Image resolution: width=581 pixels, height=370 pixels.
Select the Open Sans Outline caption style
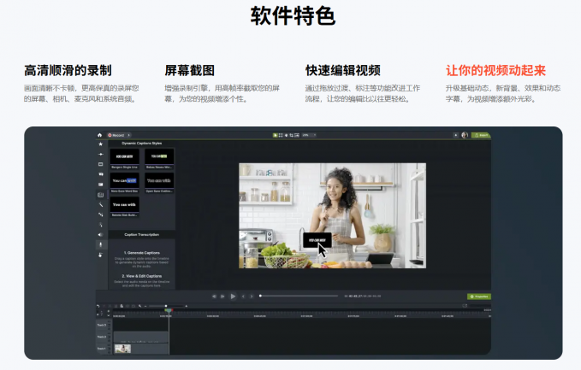pyautogui.click(x=159, y=183)
